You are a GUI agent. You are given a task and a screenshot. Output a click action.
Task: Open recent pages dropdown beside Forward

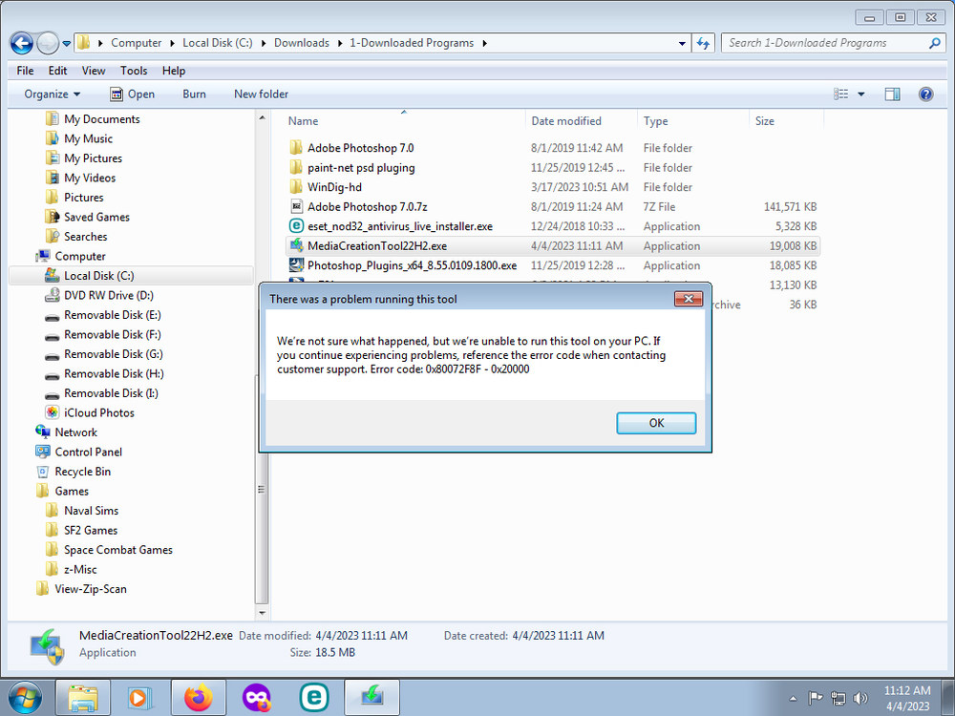[67, 43]
